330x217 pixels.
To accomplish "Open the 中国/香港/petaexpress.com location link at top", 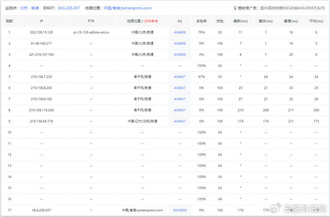I will (x=127, y=8).
